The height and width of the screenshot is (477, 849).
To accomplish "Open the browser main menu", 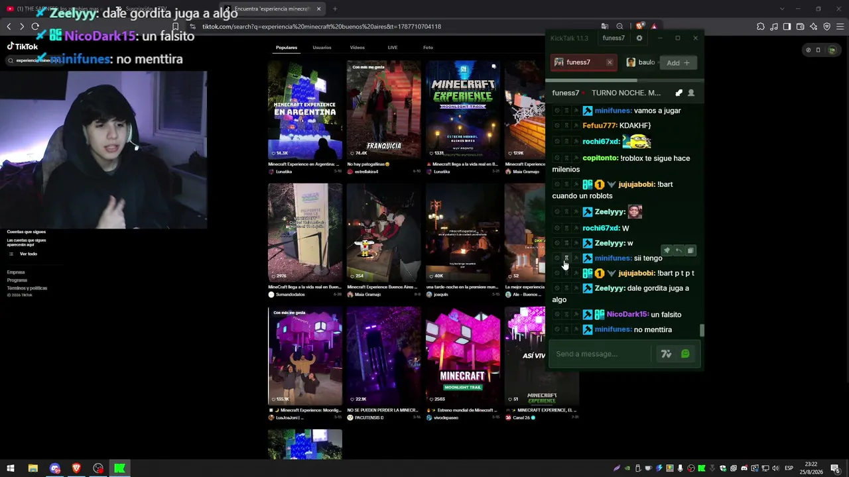I will [x=840, y=26].
